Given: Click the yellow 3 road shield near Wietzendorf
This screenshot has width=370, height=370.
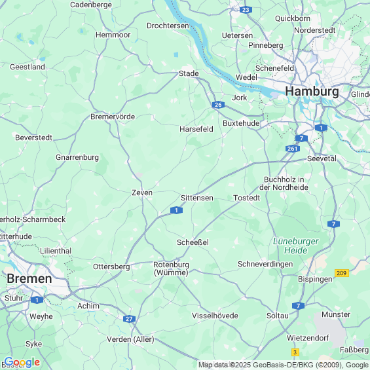Looking at the screenshot, I should pyautogui.click(x=295, y=352).
